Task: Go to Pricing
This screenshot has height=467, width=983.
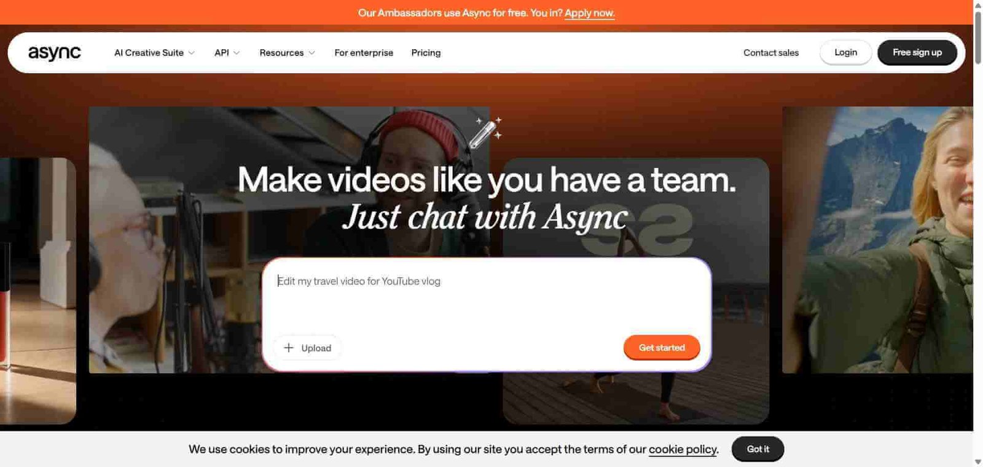Action: 426,53
